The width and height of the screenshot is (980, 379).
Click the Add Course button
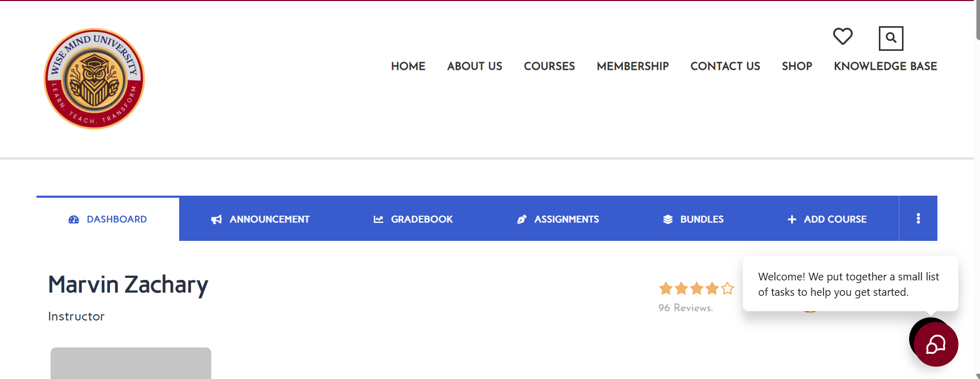827,219
